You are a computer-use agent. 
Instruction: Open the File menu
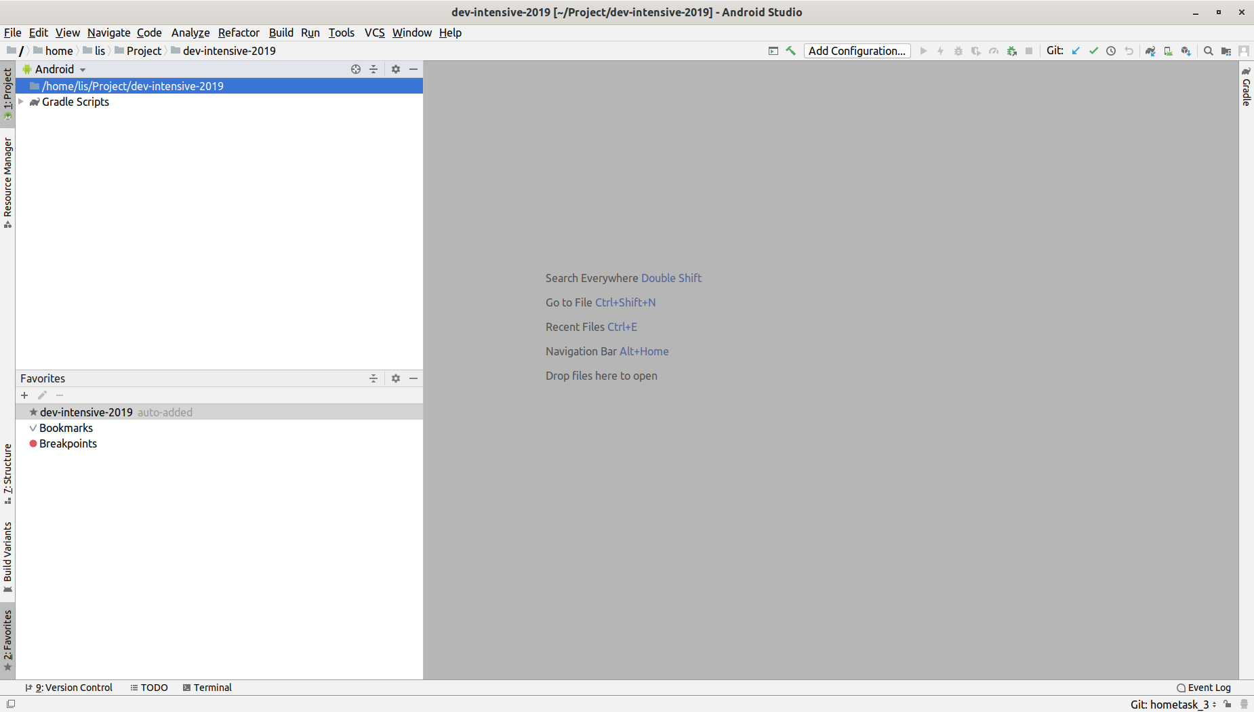tap(12, 33)
